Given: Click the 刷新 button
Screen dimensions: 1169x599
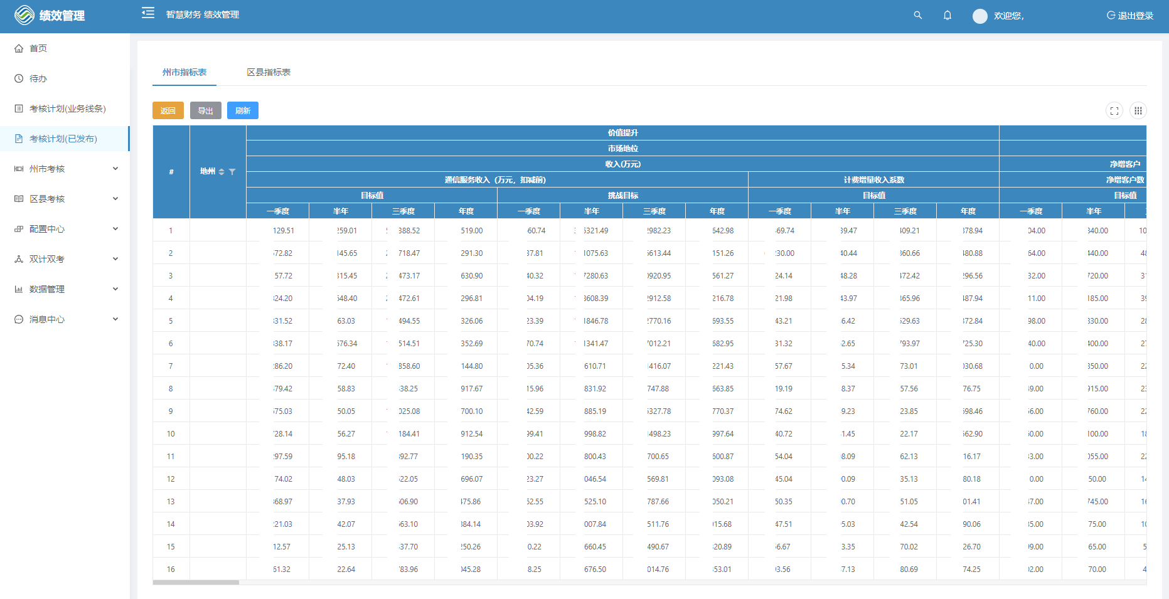Looking at the screenshot, I should point(243,110).
